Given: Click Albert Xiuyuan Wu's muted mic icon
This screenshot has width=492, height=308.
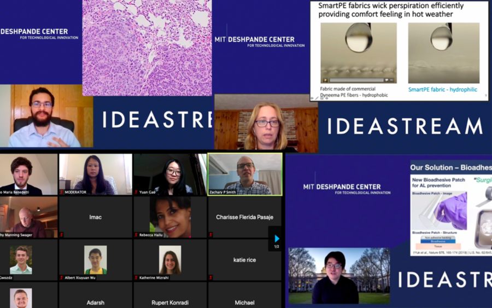Looking at the screenshot, I should (x=62, y=277).
